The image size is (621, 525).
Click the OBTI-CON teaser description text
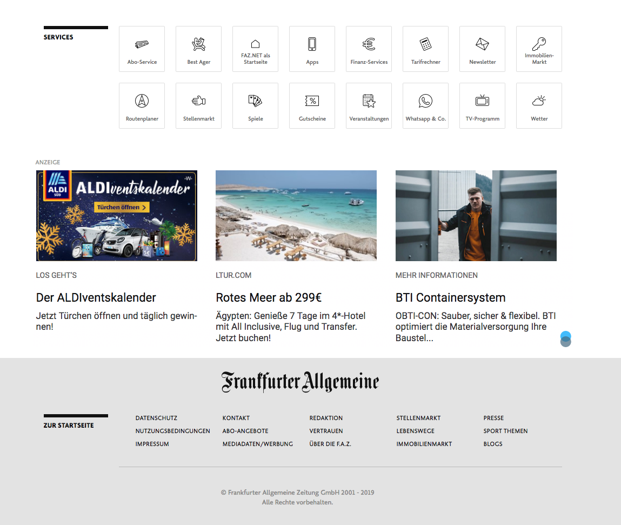[x=476, y=327]
